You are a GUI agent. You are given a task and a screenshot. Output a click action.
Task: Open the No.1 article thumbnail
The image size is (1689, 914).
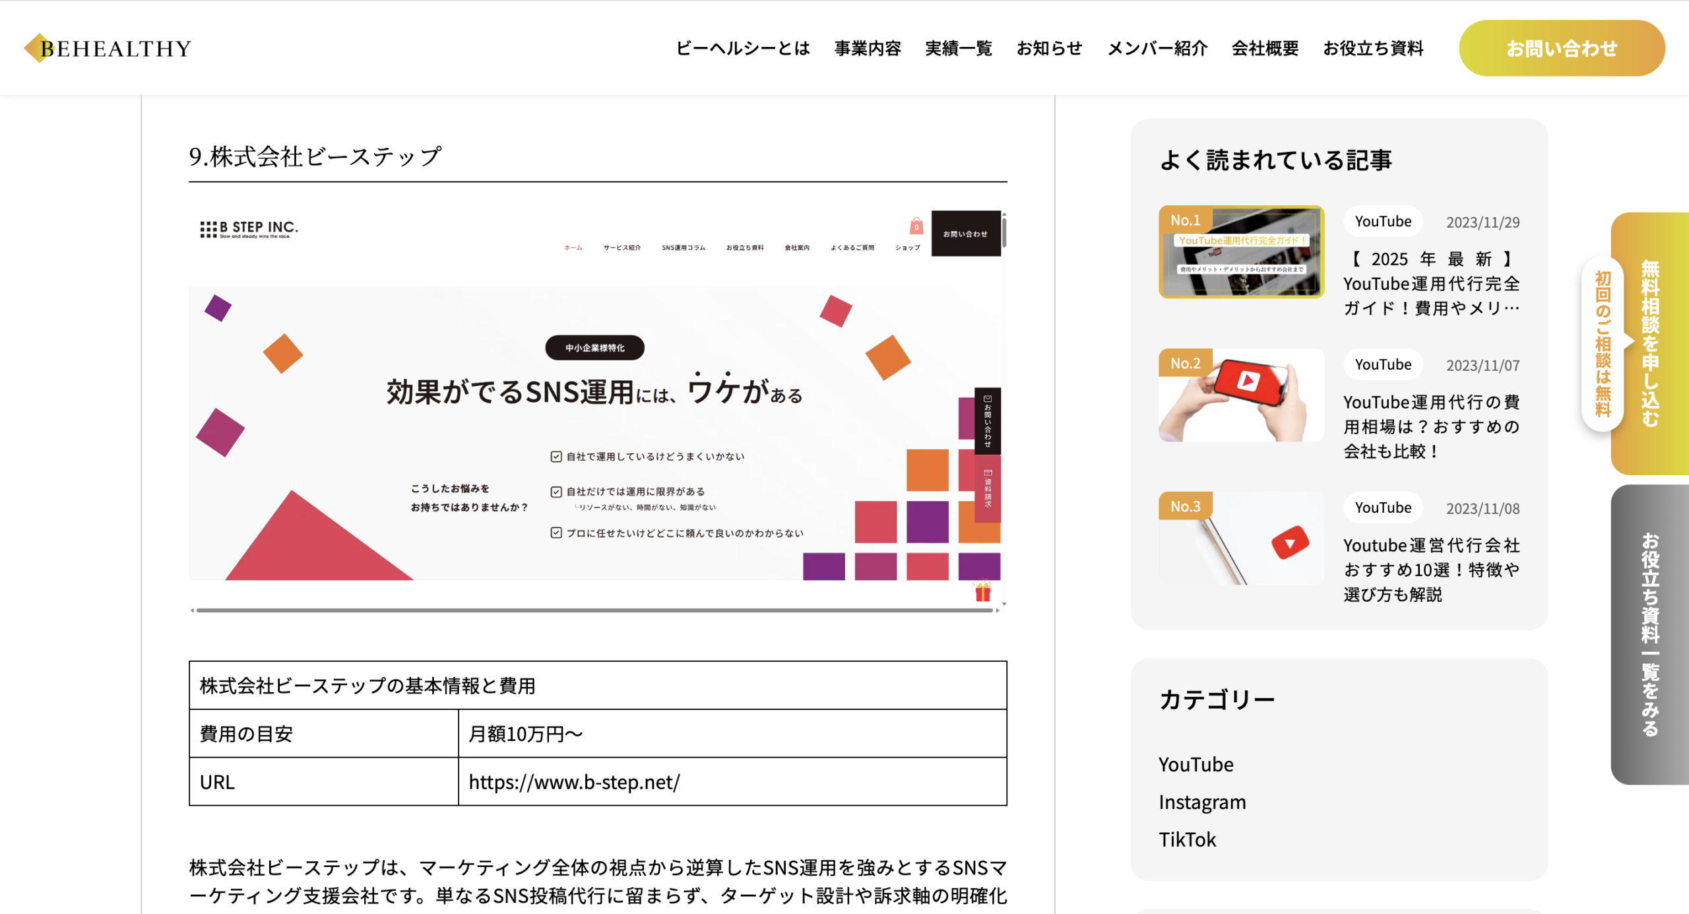click(x=1241, y=251)
